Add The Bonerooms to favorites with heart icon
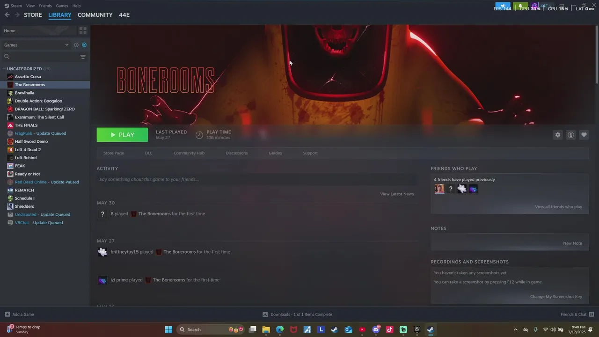Screen dimensions: 599x337 tap(584, 135)
